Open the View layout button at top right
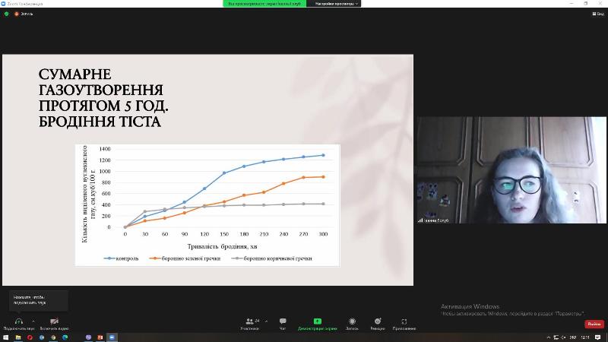The height and width of the screenshot is (342, 608). pyautogui.click(x=598, y=14)
